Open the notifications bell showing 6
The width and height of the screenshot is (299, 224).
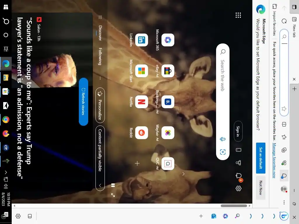[x=239, y=176]
